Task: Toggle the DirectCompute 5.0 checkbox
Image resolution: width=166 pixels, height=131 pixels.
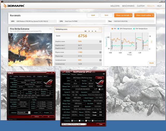Action: [x=93, y=121]
